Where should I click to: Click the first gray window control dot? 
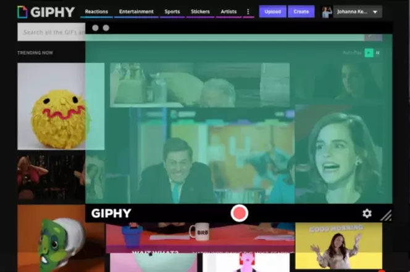click(95, 28)
